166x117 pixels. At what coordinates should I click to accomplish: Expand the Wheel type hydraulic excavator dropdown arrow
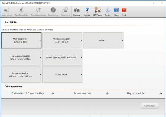point(81,58)
